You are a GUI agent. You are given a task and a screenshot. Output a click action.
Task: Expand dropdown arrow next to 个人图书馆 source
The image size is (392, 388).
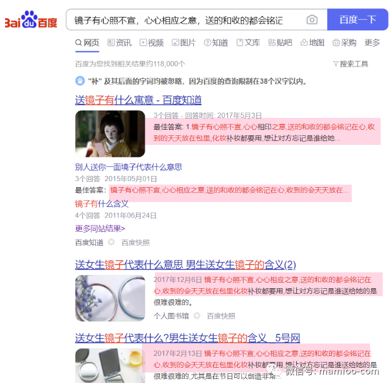point(197,316)
